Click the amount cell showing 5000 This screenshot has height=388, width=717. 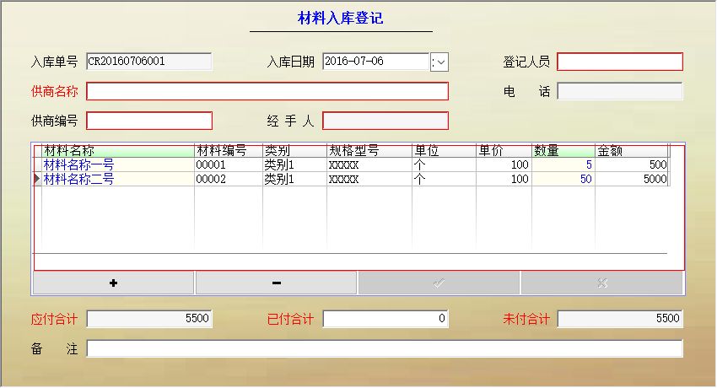pyautogui.click(x=632, y=179)
